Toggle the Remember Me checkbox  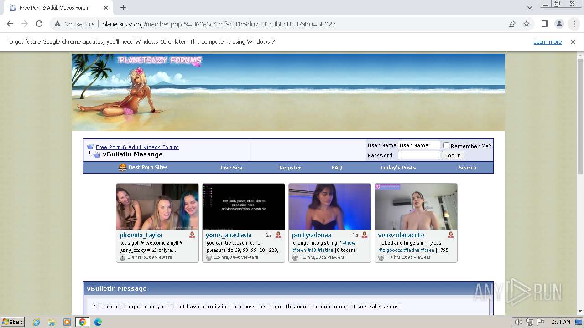pyautogui.click(x=446, y=145)
